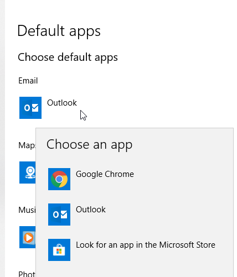This screenshot has width=237, height=277.
Task: Click the partially visible Photo label
Action: click(27, 274)
